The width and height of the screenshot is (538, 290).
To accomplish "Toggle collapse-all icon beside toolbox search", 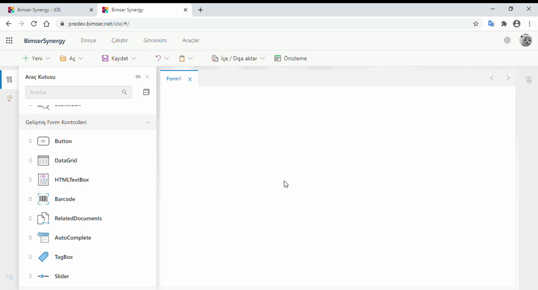I will click(146, 92).
